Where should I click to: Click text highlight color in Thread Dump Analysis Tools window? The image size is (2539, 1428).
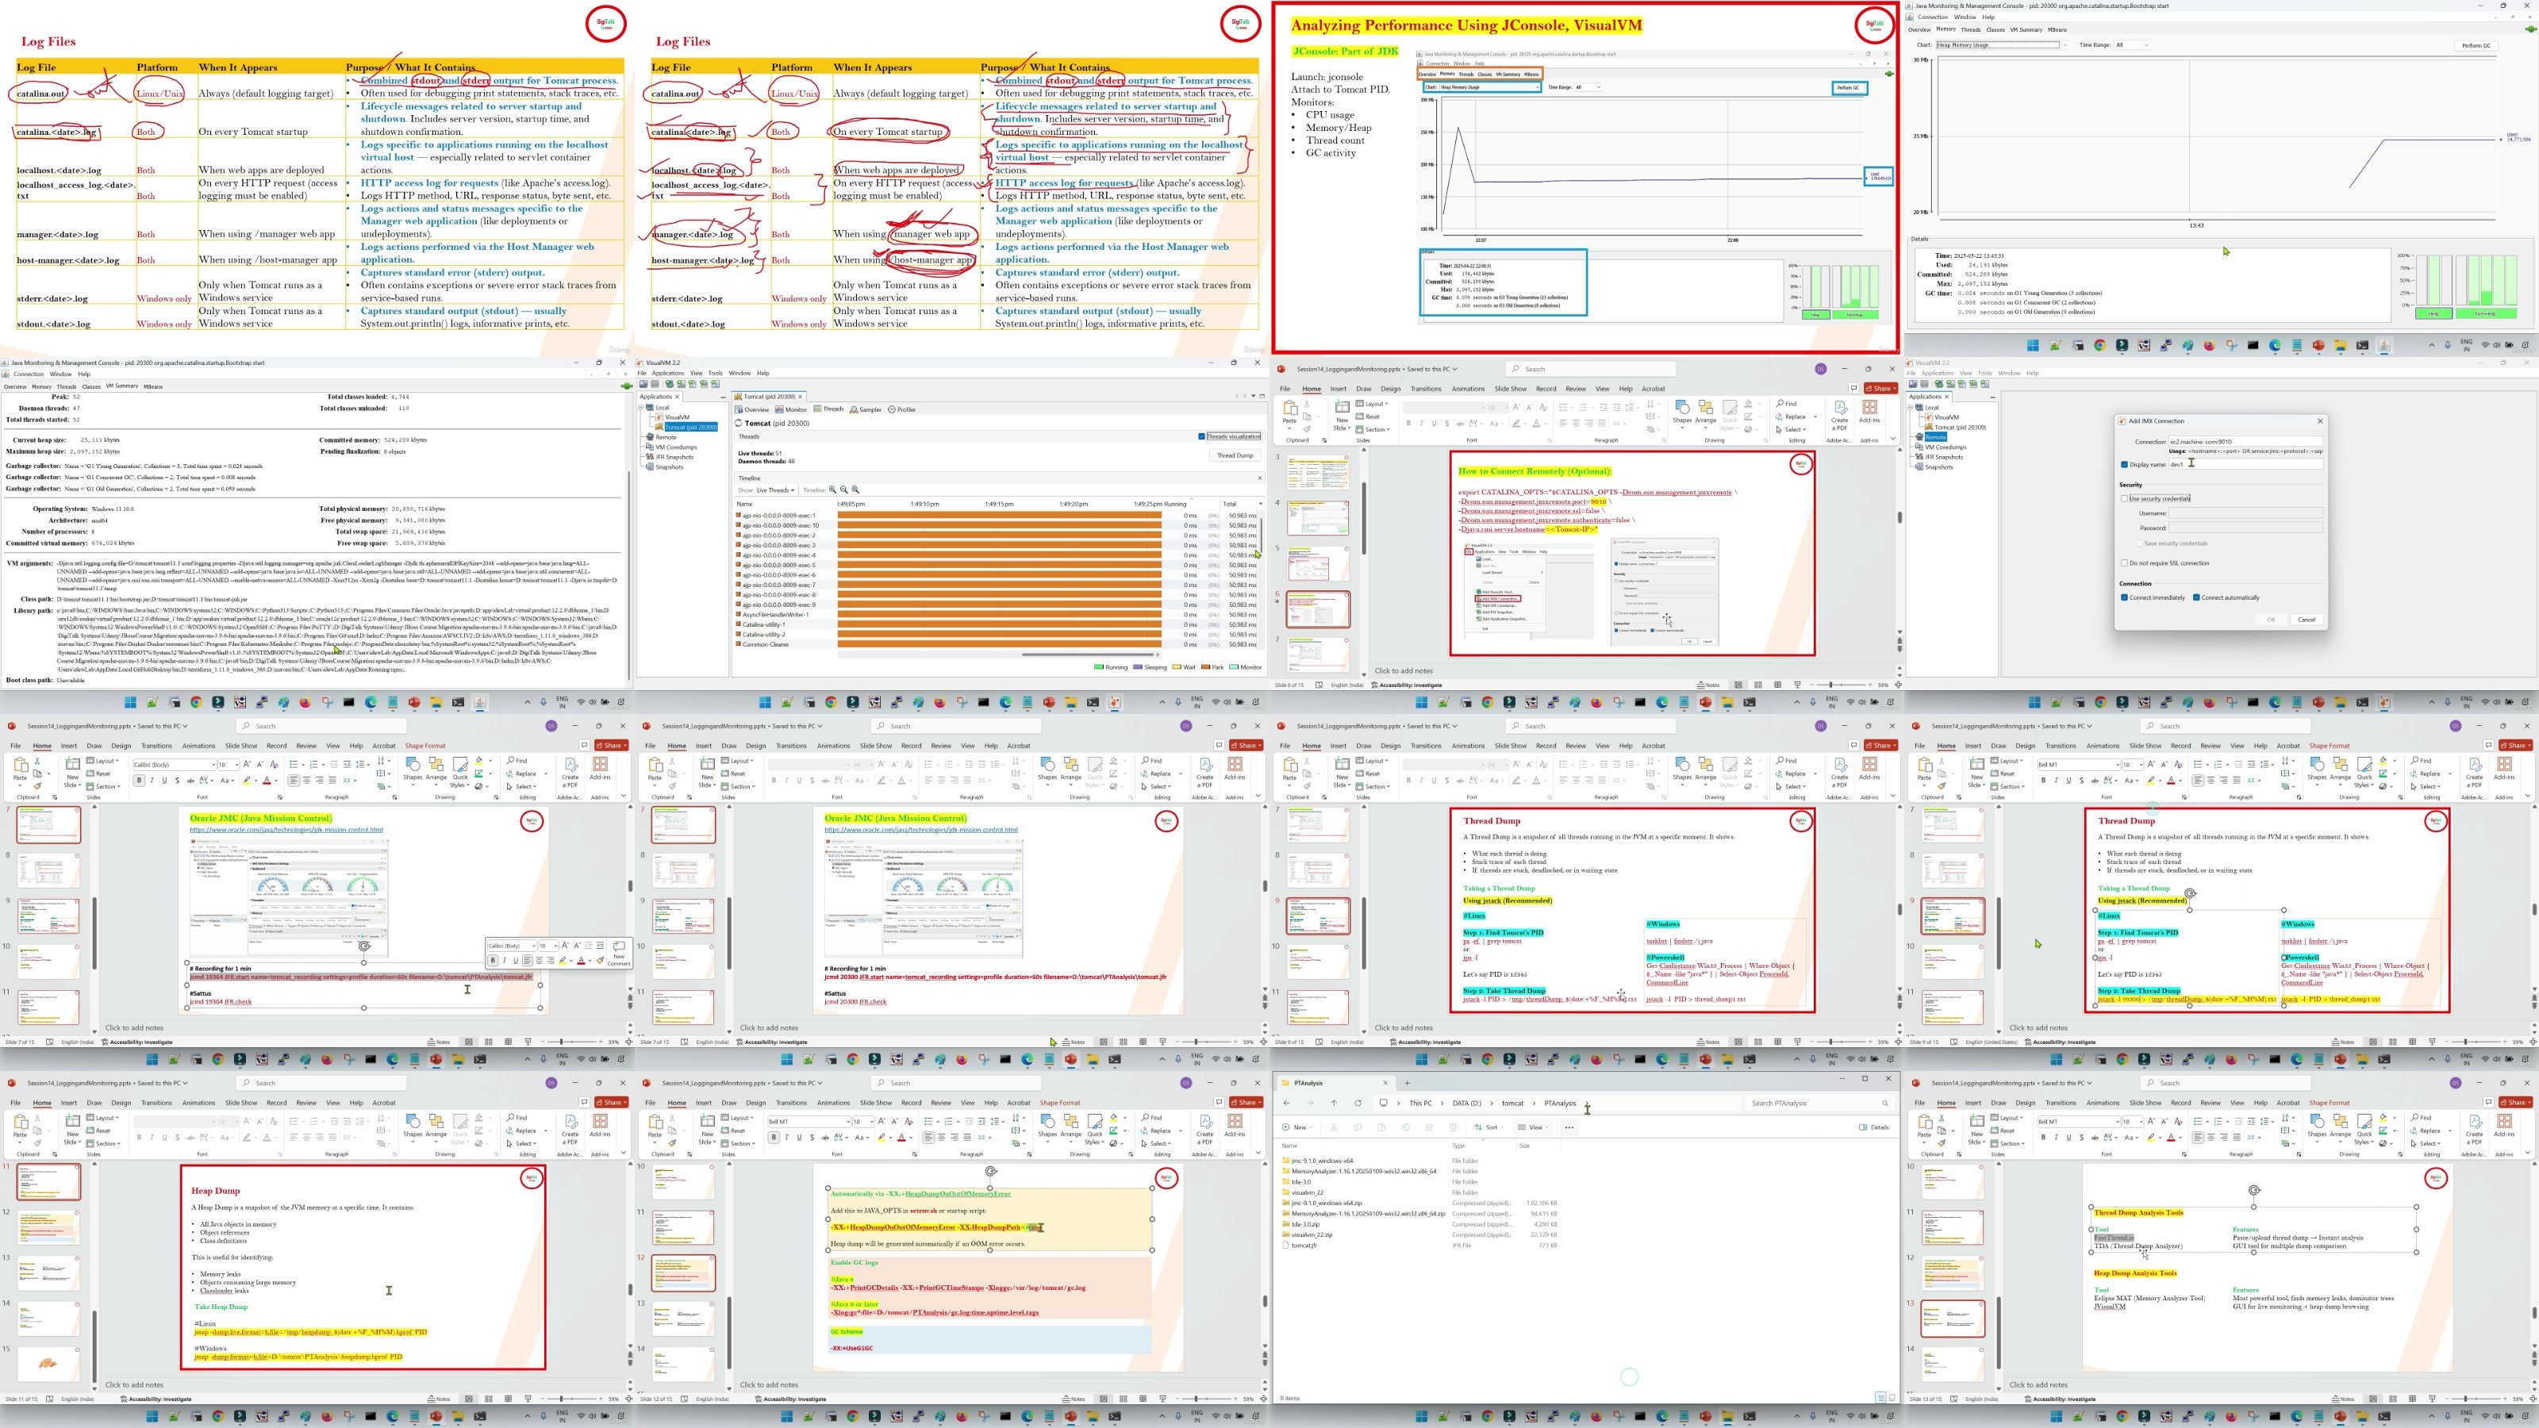pyautogui.click(x=2152, y=1138)
